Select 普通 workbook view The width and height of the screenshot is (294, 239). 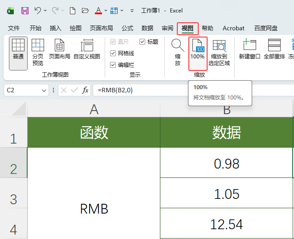click(18, 54)
